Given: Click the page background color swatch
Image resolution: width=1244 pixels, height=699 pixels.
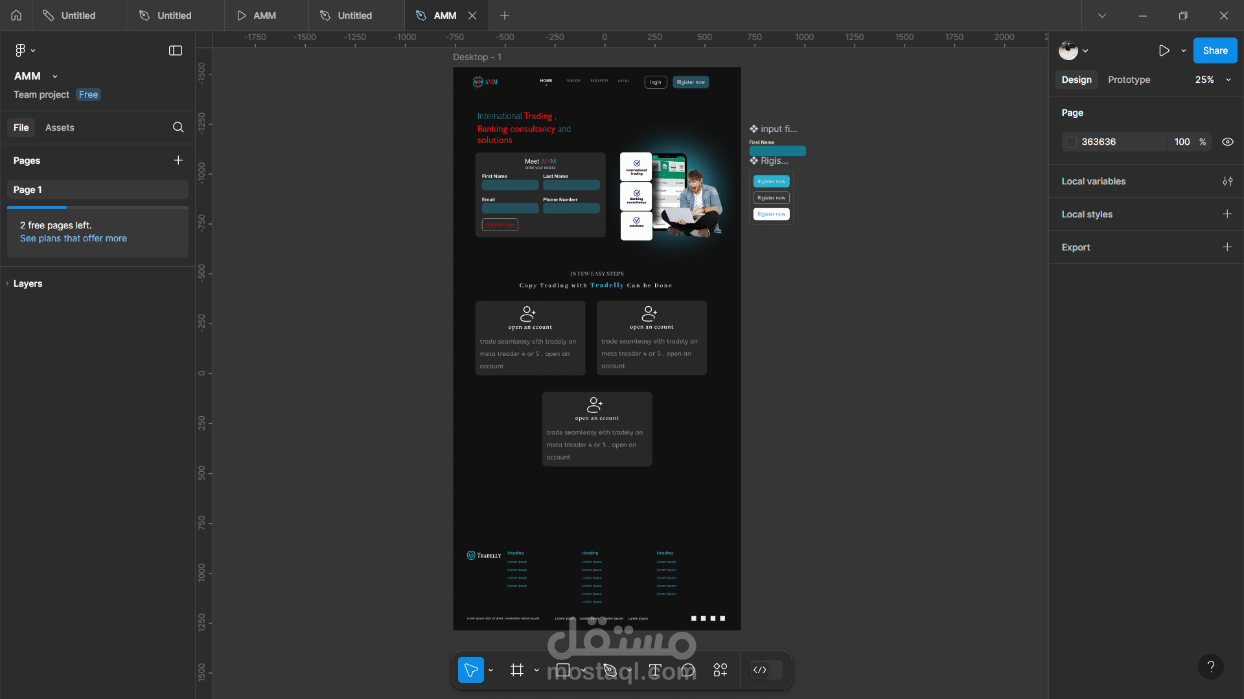Looking at the screenshot, I should tap(1071, 142).
